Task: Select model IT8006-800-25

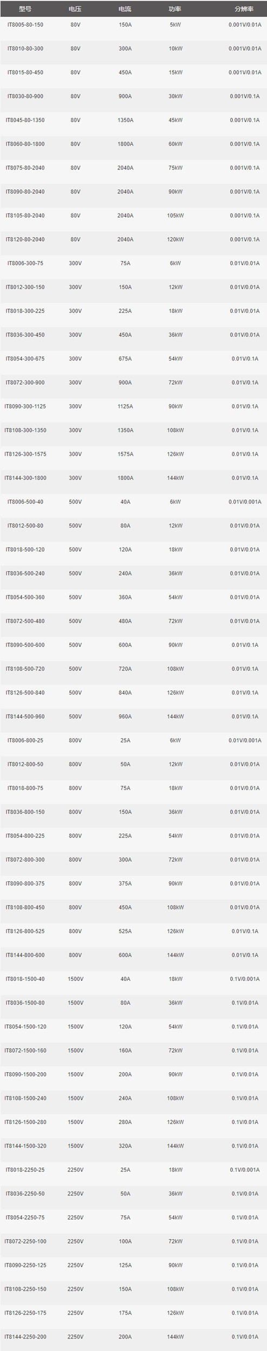Action: [25, 740]
